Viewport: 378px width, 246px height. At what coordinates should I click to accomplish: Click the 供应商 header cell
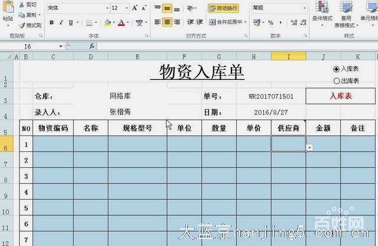288,128
